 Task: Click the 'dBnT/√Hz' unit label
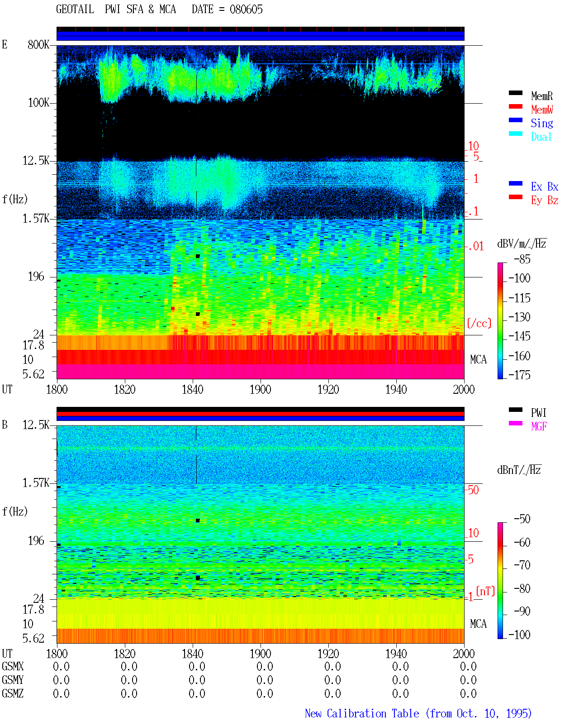click(x=519, y=470)
